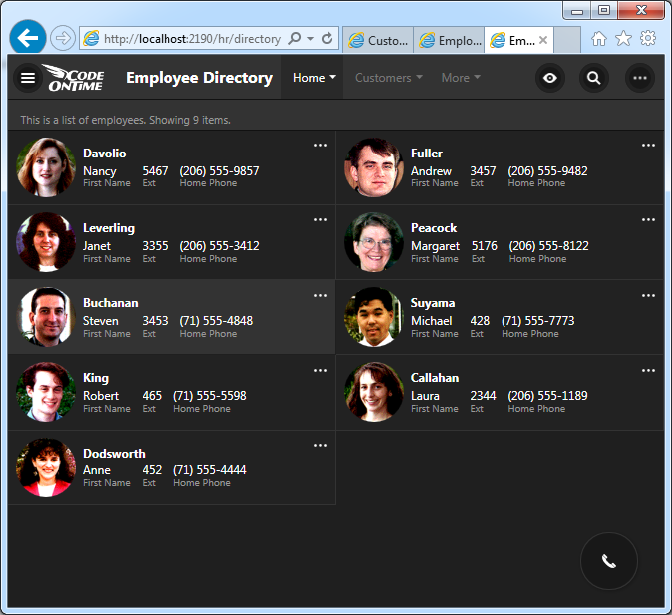The height and width of the screenshot is (615, 672).
Task: Expand the Customers menu dropdown
Action: [x=388, y=78]
